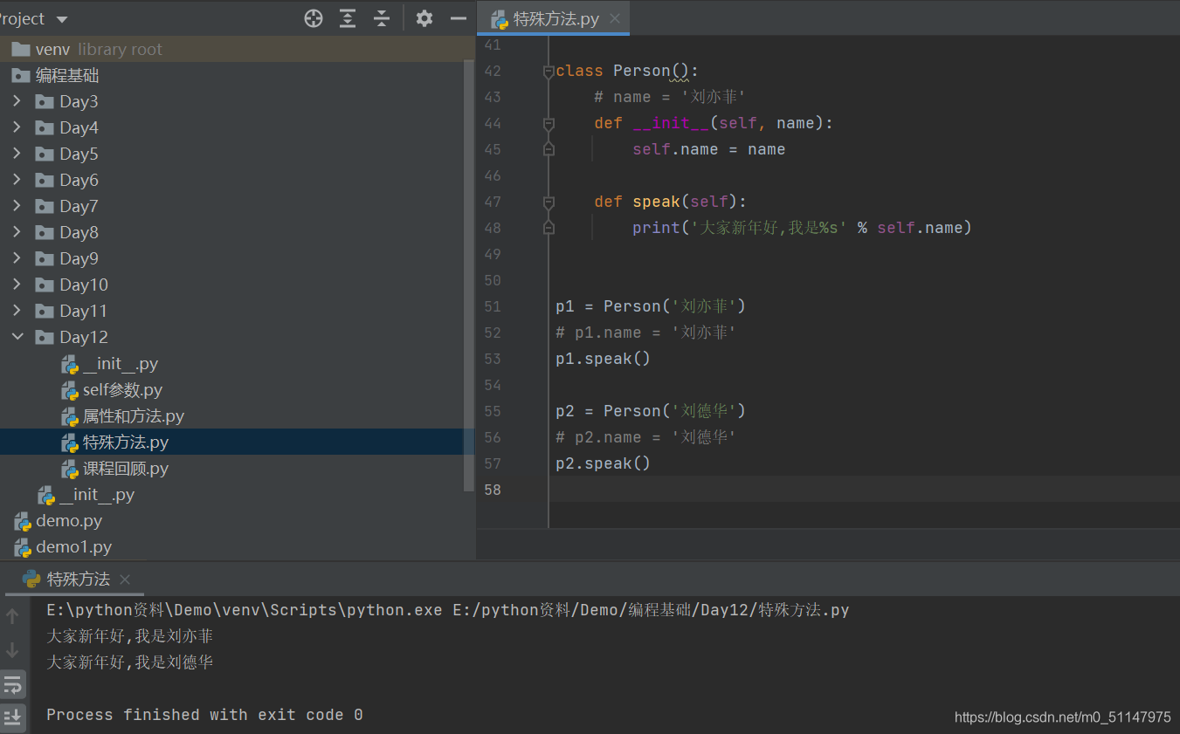Click Python file icon beside demo.py
This screenshot has height=734, width=1180.
pos(23,521)
